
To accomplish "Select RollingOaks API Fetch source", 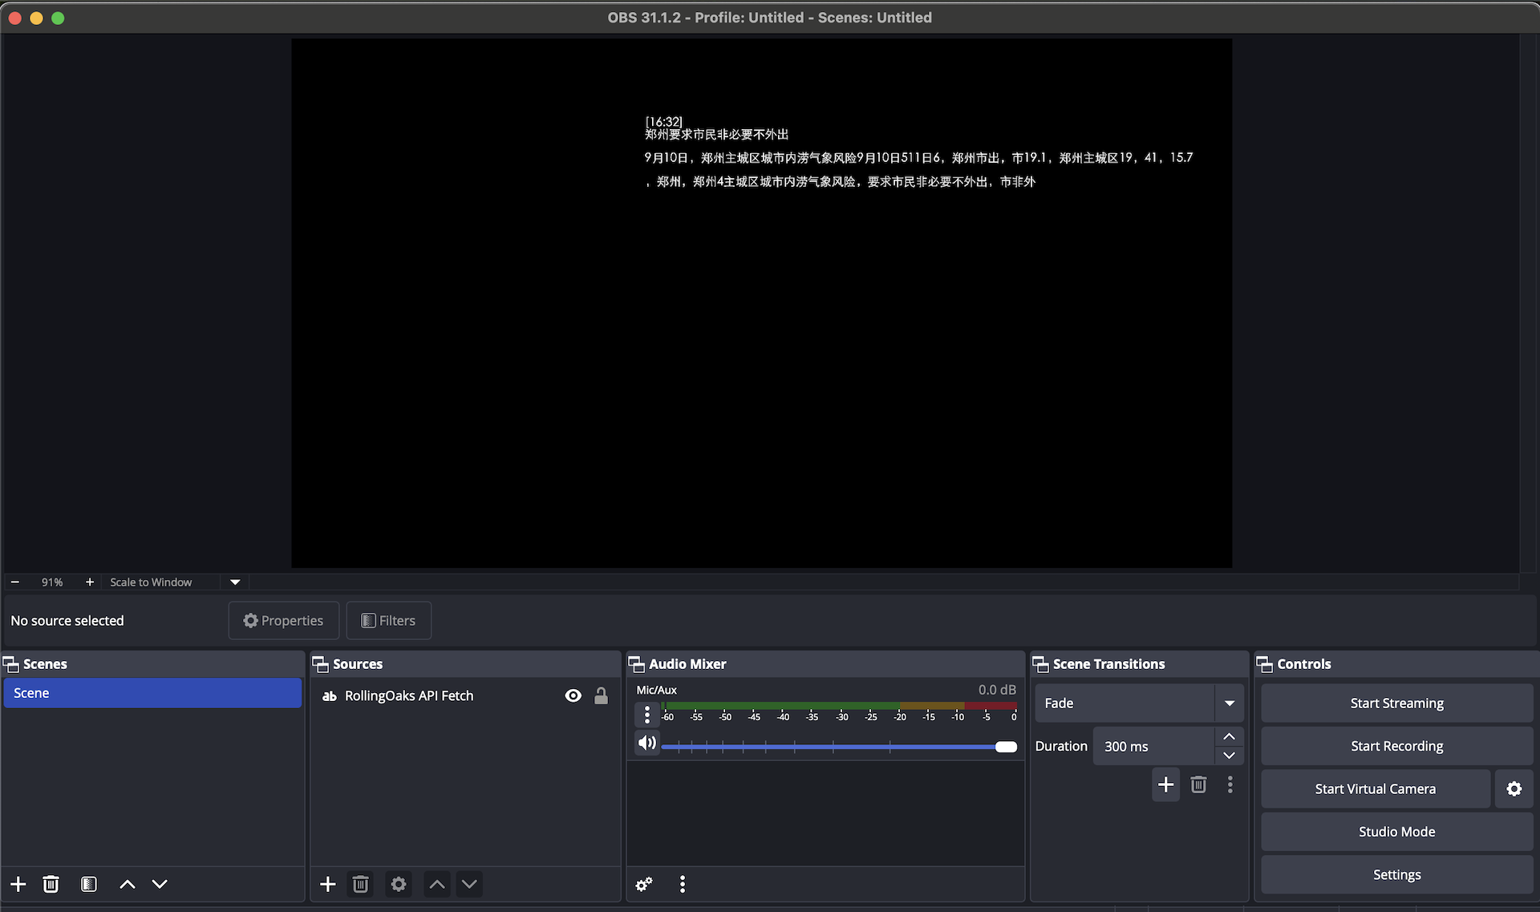I will pos(409,695).
